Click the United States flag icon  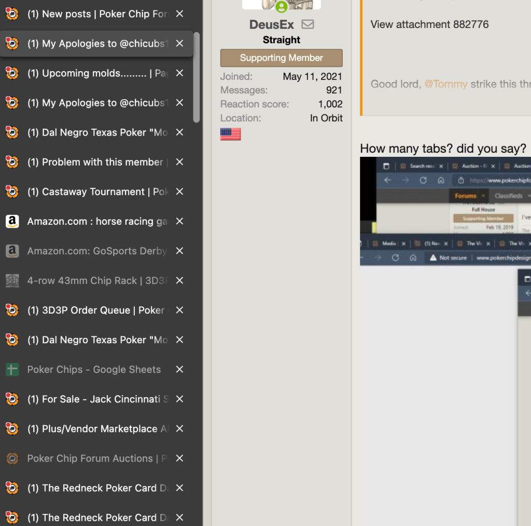231,134
